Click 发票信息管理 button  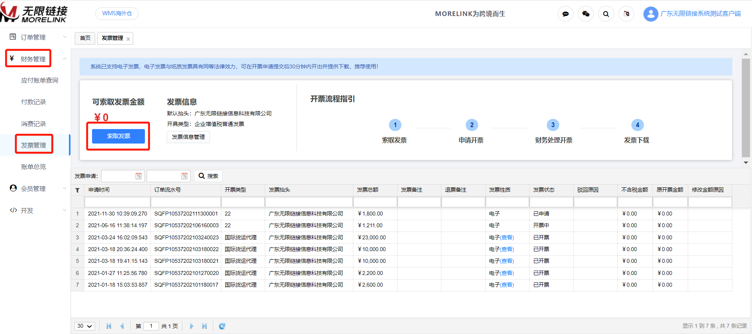coord(188,137)
